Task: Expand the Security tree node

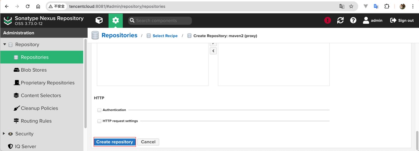Action: 4,134
